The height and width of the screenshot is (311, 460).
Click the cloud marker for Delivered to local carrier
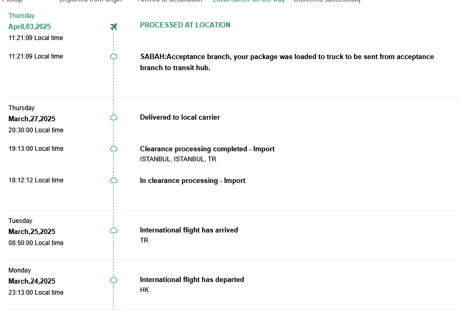point(114,118)
